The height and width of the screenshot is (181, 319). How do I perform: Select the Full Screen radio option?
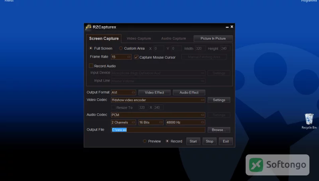point(91,48)
